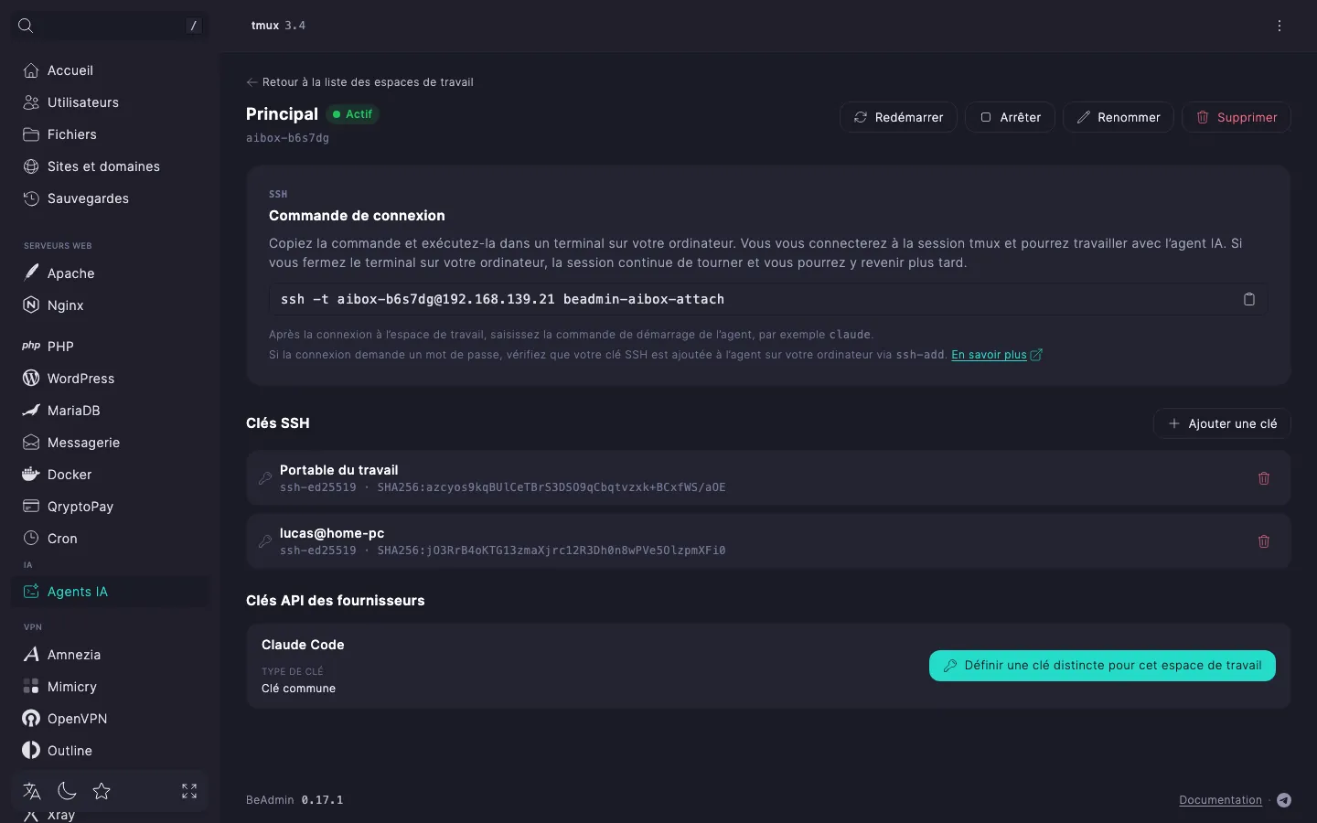Click the Renommer button

[1119, 117]
